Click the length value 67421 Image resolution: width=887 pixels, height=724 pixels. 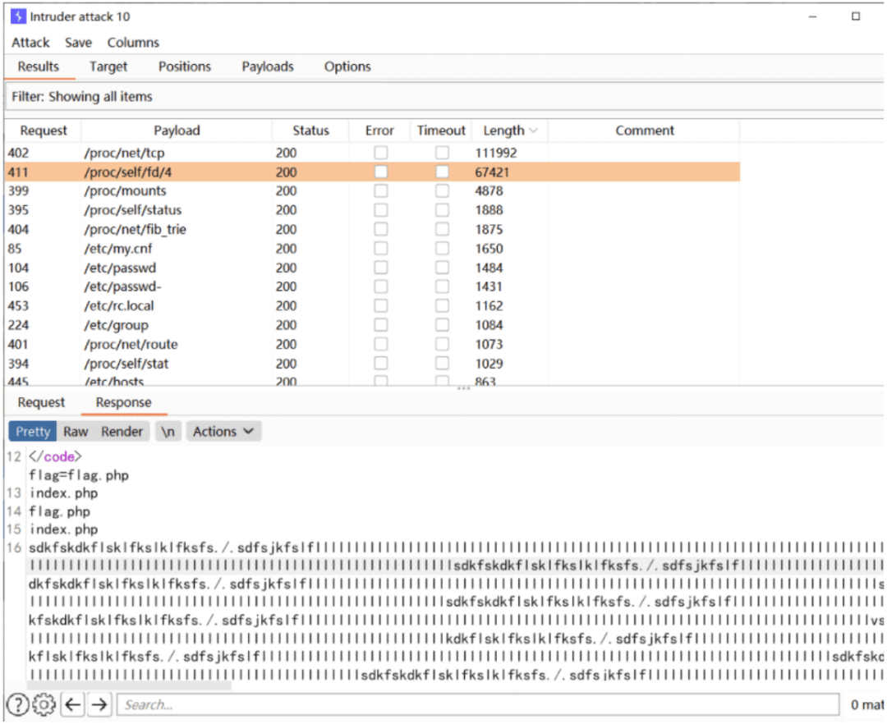click(492, 172)
